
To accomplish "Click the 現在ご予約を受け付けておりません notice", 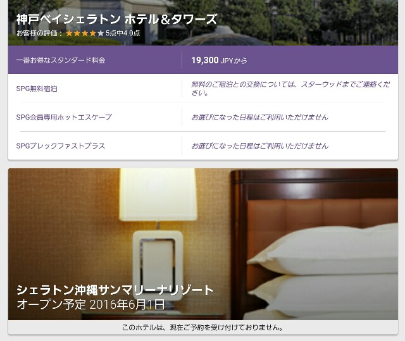I will [202, 328].
